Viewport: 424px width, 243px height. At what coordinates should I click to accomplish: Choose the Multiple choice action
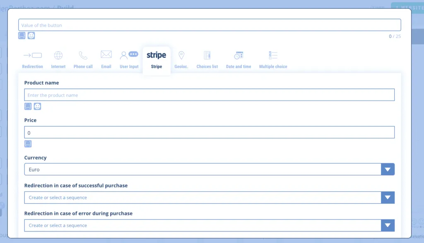tap(273, 60)
